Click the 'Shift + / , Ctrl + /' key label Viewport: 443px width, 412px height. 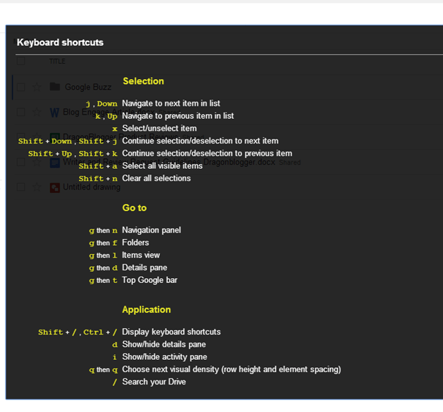tap(78, 332)
